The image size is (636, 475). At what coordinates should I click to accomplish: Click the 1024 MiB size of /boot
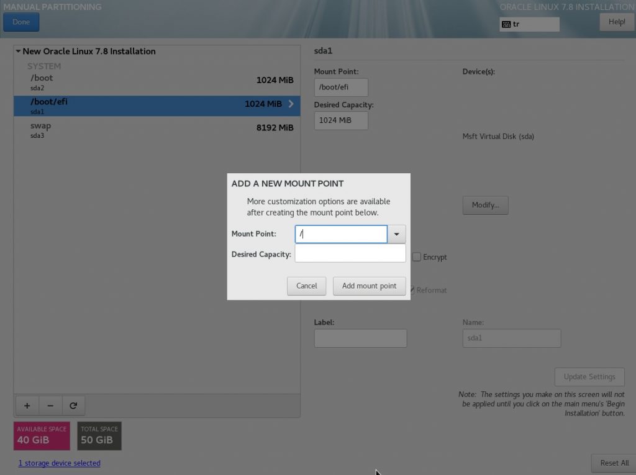point(275,80)
